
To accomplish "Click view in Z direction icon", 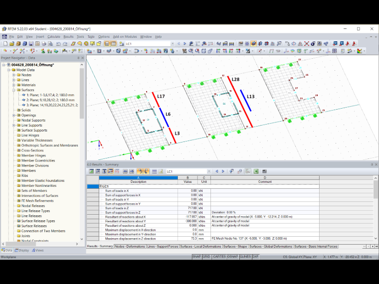I will (231, 51).
